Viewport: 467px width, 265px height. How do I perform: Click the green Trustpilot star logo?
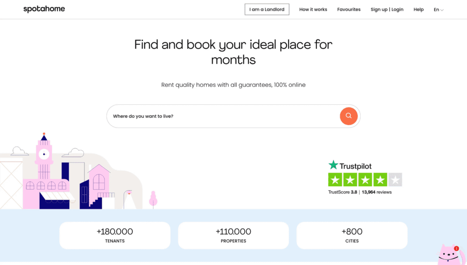click(333, 166)
